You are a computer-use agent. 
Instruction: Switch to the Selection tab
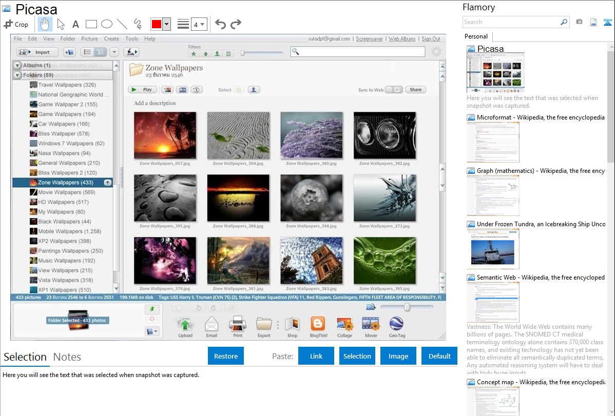point(25,357)
